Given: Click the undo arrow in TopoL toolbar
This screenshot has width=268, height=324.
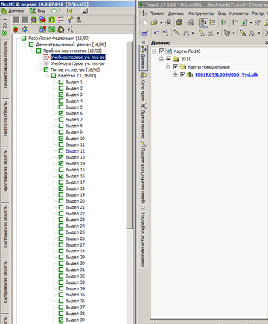Looking at the screenshot, I should (156, 33).
